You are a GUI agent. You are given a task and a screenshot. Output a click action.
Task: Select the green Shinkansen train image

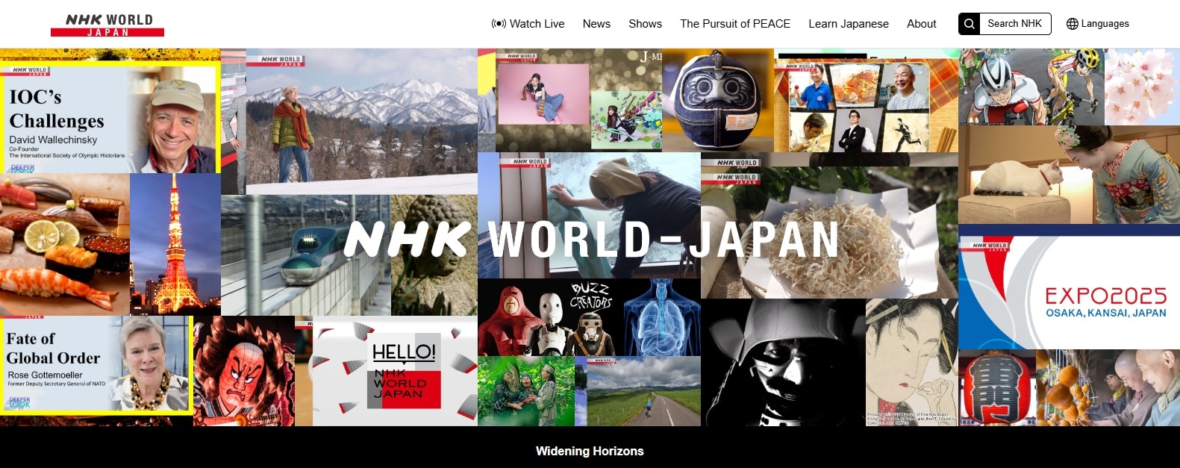coord(306,255)
